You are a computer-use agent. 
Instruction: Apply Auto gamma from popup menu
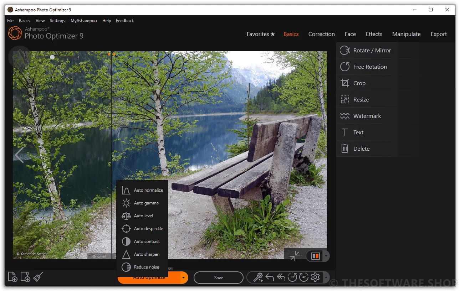[x=142, y=203]
